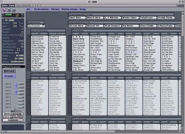Click the Device window help button
Image resolution: width=185 pixels, height=134 pixels.
tap(13, 114)
